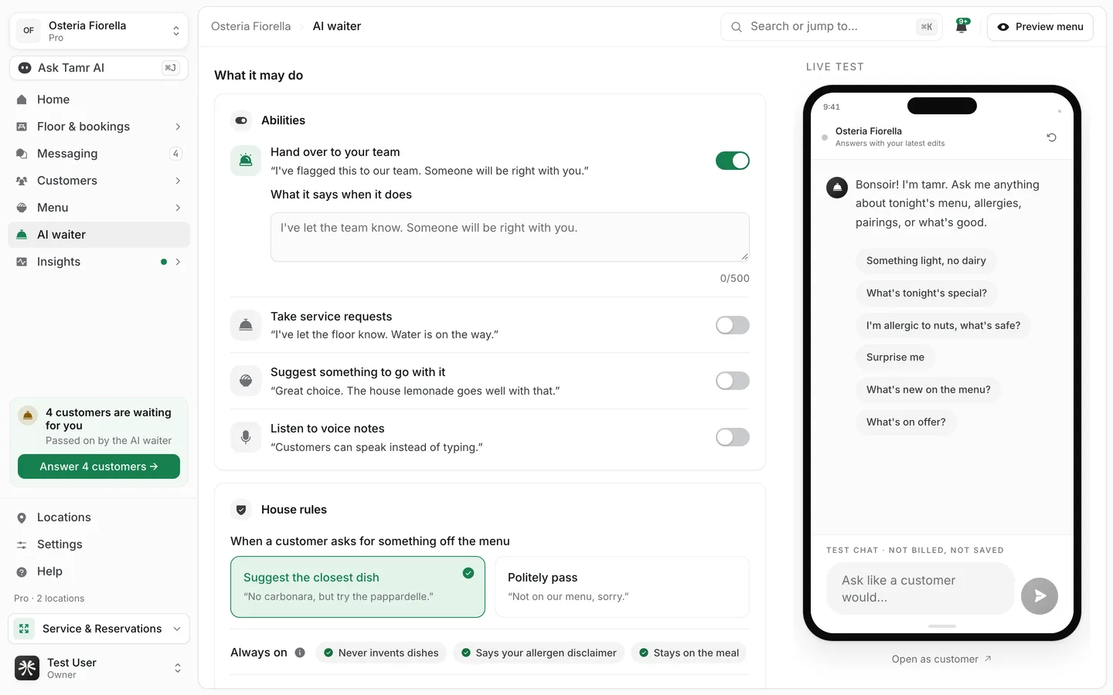This screenshot has width=1113, height=695.
Task: Go to the Home page
Action: pos(99,100)
